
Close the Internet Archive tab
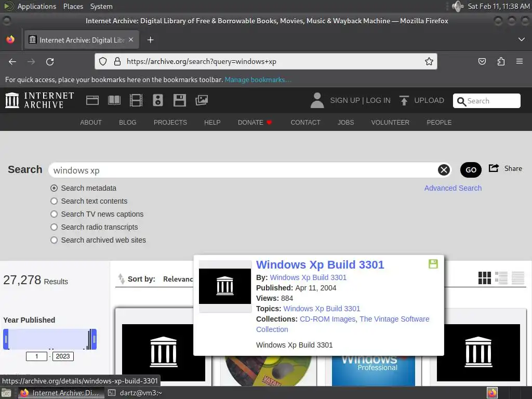(131, 39)
